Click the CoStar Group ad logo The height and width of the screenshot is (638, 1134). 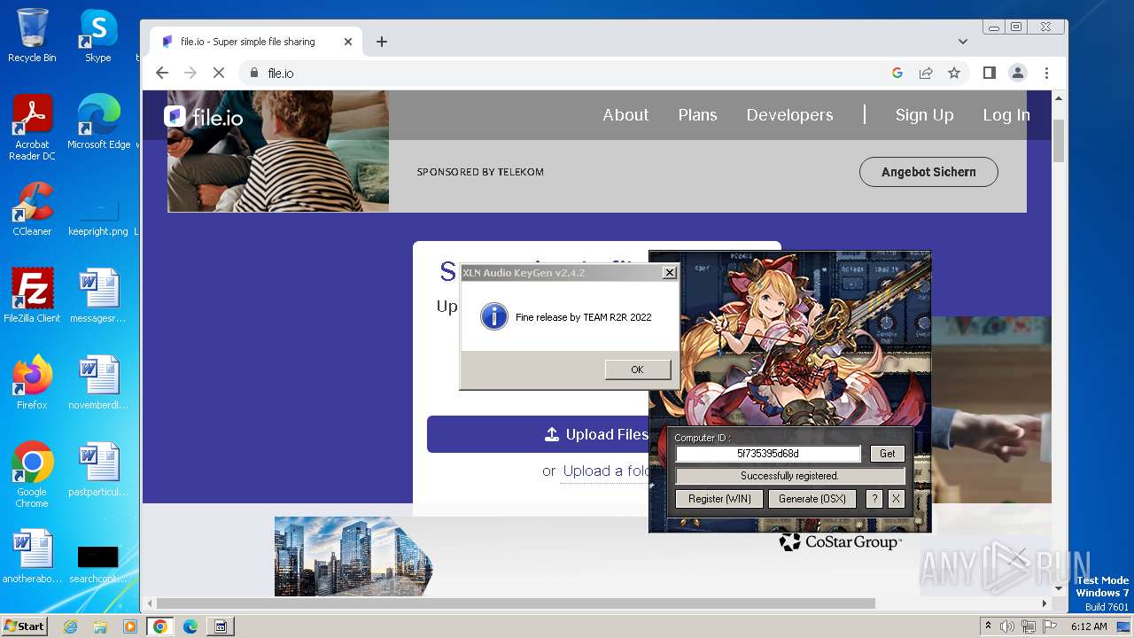[x=840, y=541]
